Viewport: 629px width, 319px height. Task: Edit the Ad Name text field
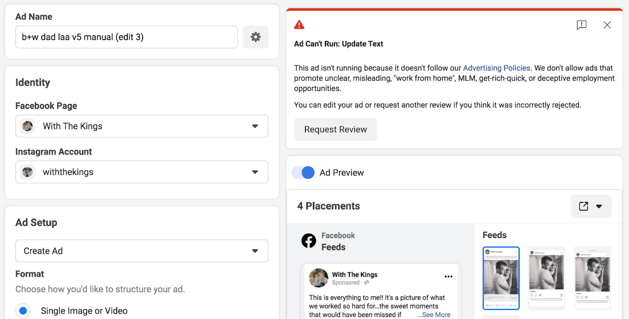click(x=127, y=37)
